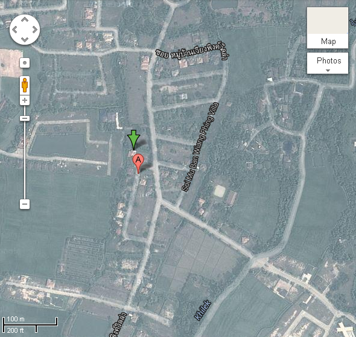This screenshot has height=337, width=356.
Task: Click the Khilek place label
Action: point(203,310)
